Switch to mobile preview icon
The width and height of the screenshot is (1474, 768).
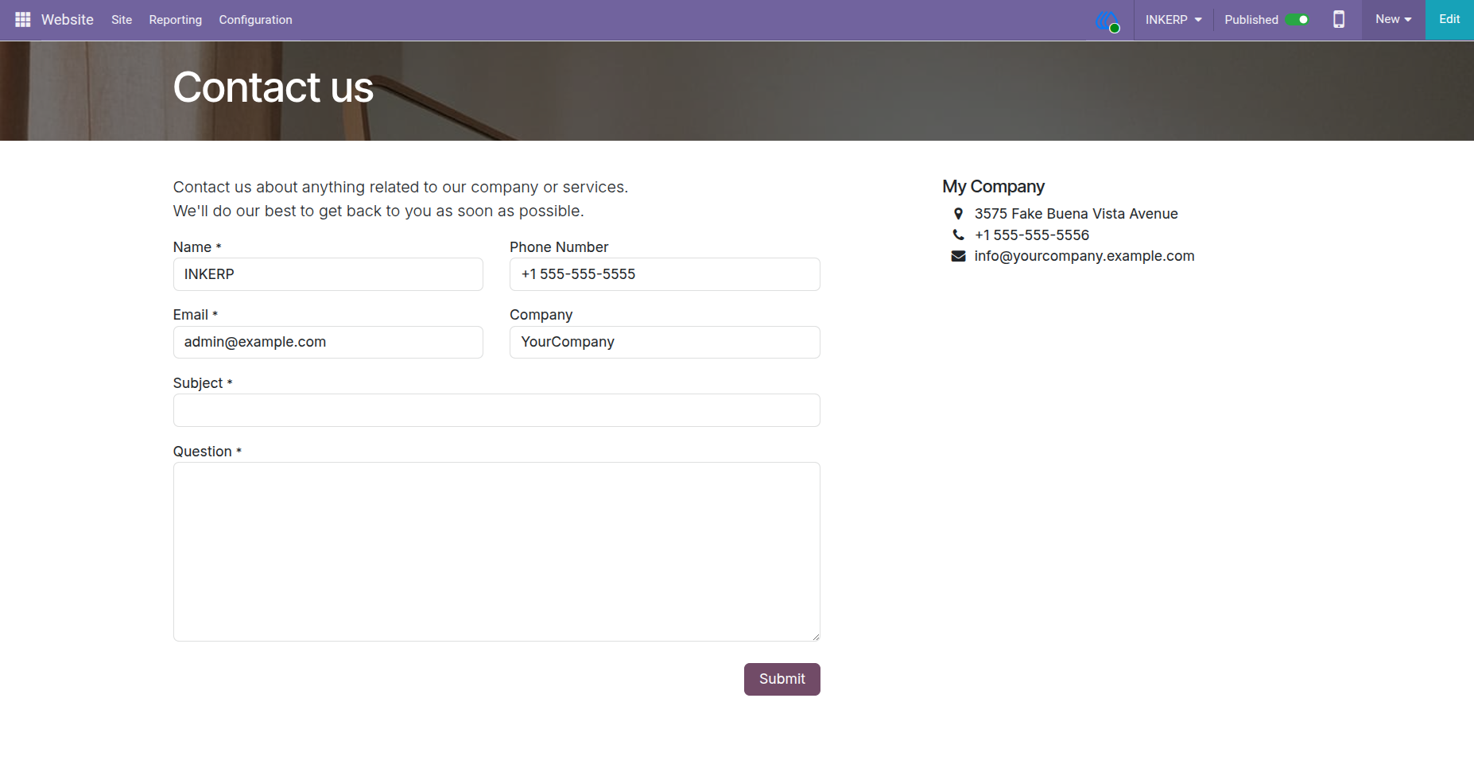coord(1339,19)
